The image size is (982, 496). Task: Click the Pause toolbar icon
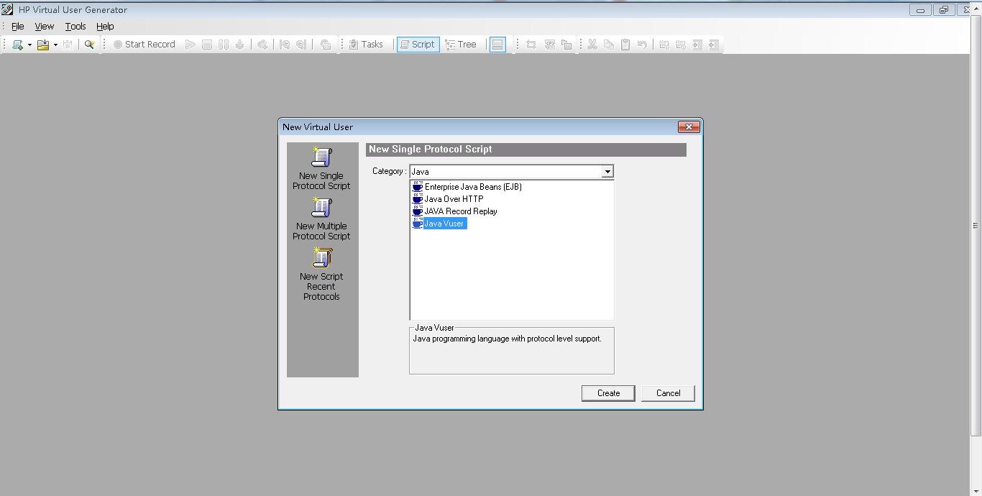(224, 45)
